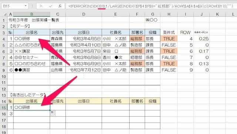This screenshot has height=134, width=237.
Task: Click cell ◎◎セミナー in row 7
Action: [x=32, y=58]
